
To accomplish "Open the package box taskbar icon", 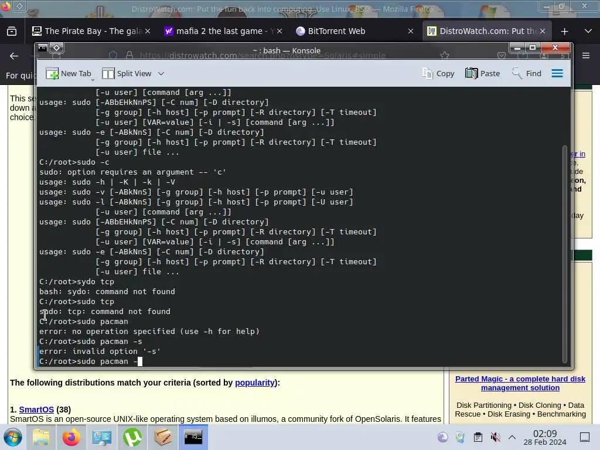I will tap(163, 437).
